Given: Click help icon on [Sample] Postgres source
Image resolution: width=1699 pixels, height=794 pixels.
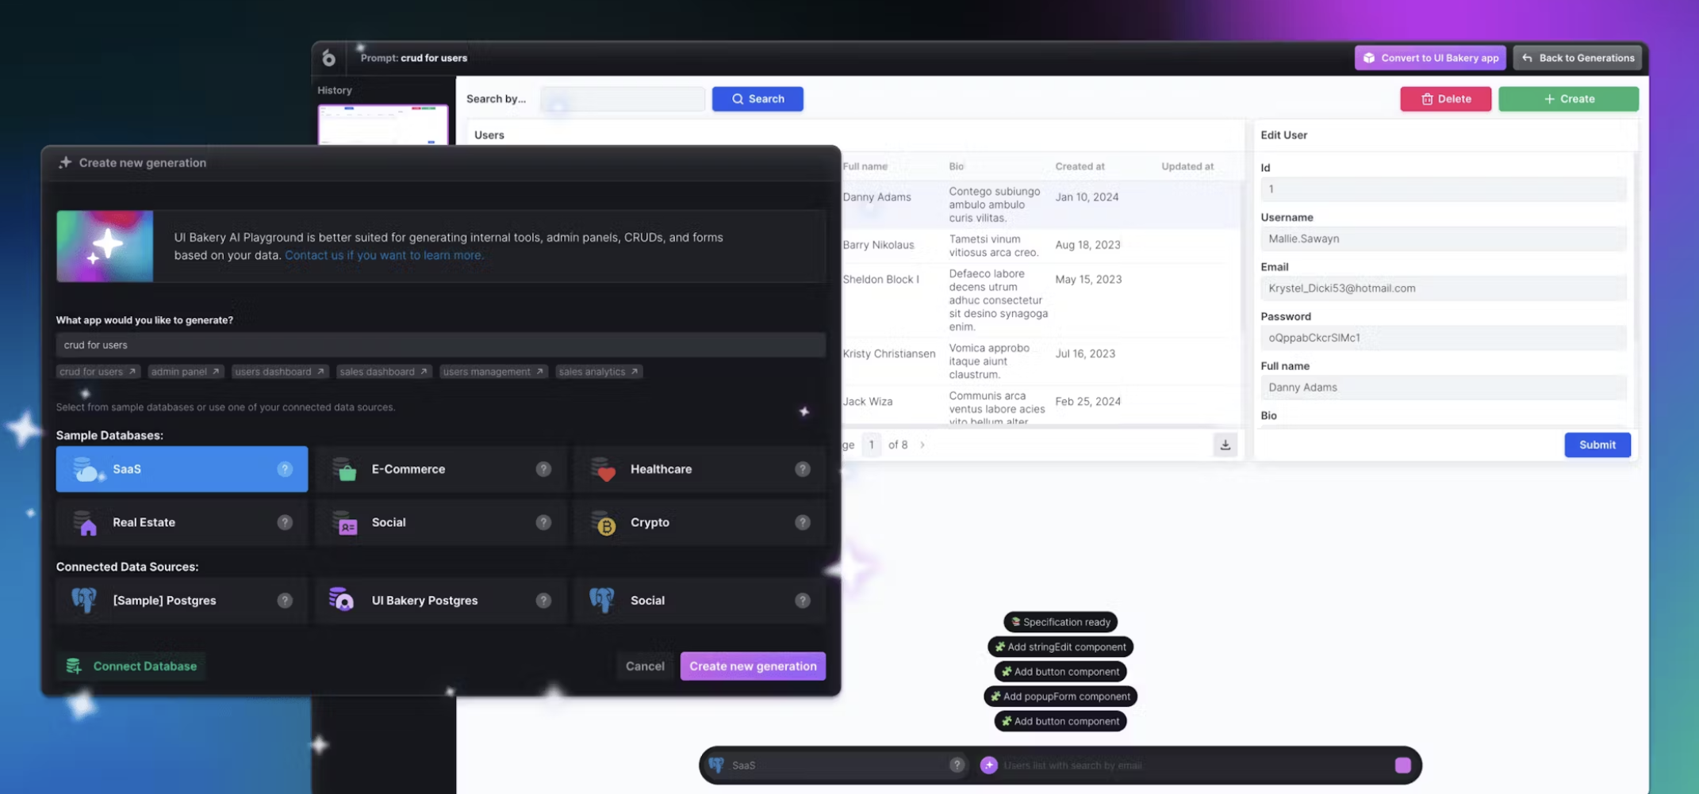Looking at the screenshot, I should (285, 601).
